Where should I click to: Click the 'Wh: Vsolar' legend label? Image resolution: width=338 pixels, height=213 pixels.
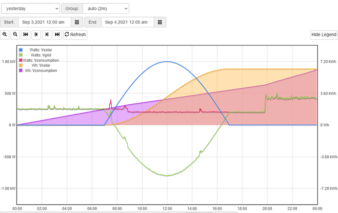(x=41, y=66)
